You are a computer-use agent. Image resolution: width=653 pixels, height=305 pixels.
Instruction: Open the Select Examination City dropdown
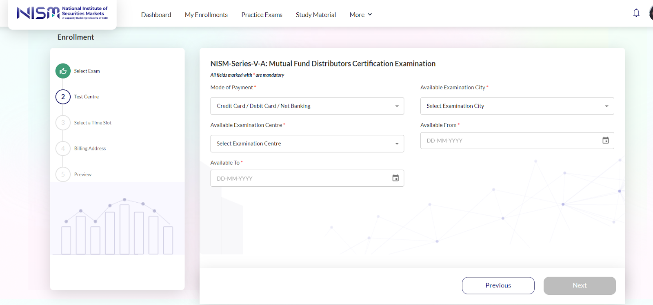tap(517, 106)
